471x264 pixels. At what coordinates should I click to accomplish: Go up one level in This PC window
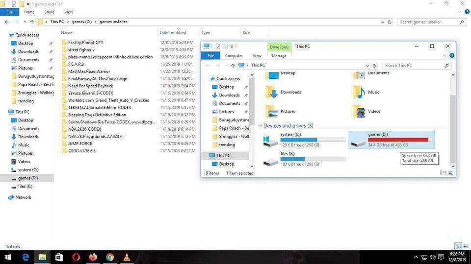[233, 66]
